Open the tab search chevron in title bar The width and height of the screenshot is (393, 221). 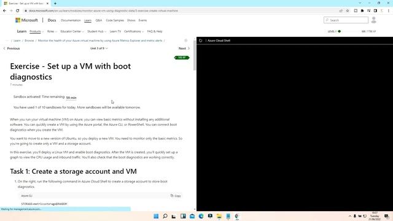coord(360,3)
